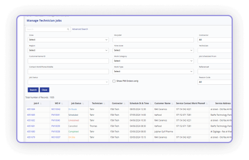Click schedule time 08/05/2024 12:30
The width and height of the screenshot is (249, 160).
pyautogui.click(x=138, y=109)
